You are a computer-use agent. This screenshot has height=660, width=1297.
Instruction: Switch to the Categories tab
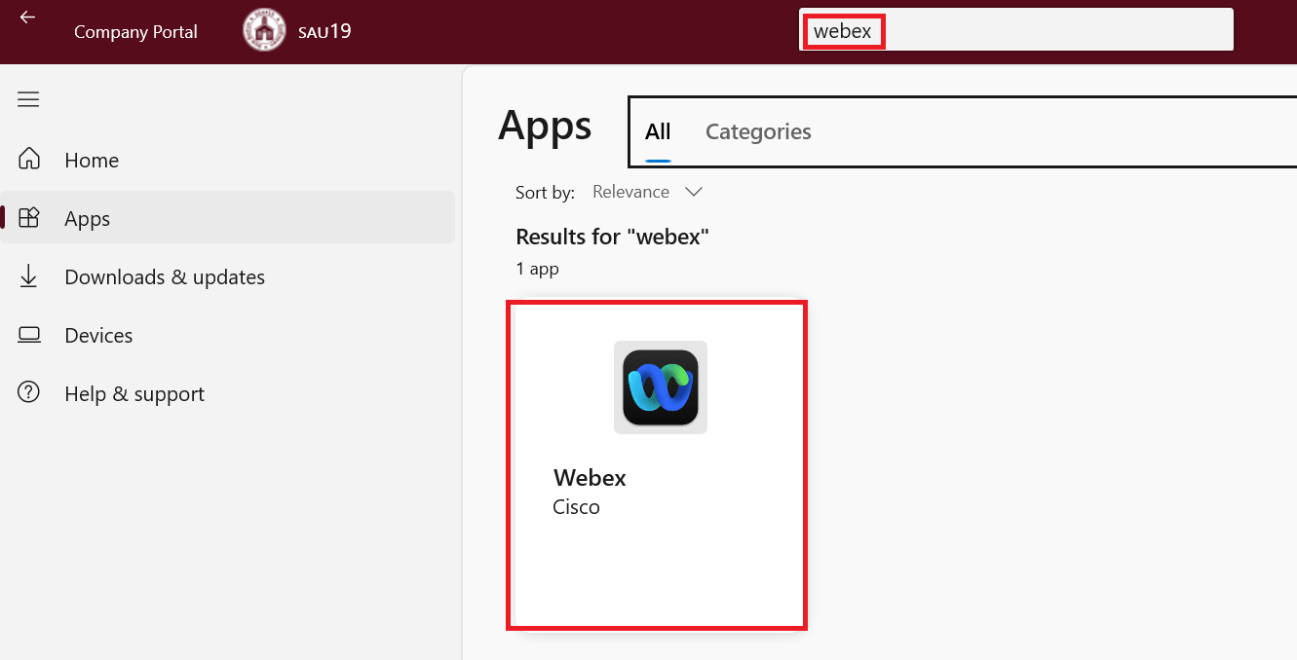coord(758,131)
